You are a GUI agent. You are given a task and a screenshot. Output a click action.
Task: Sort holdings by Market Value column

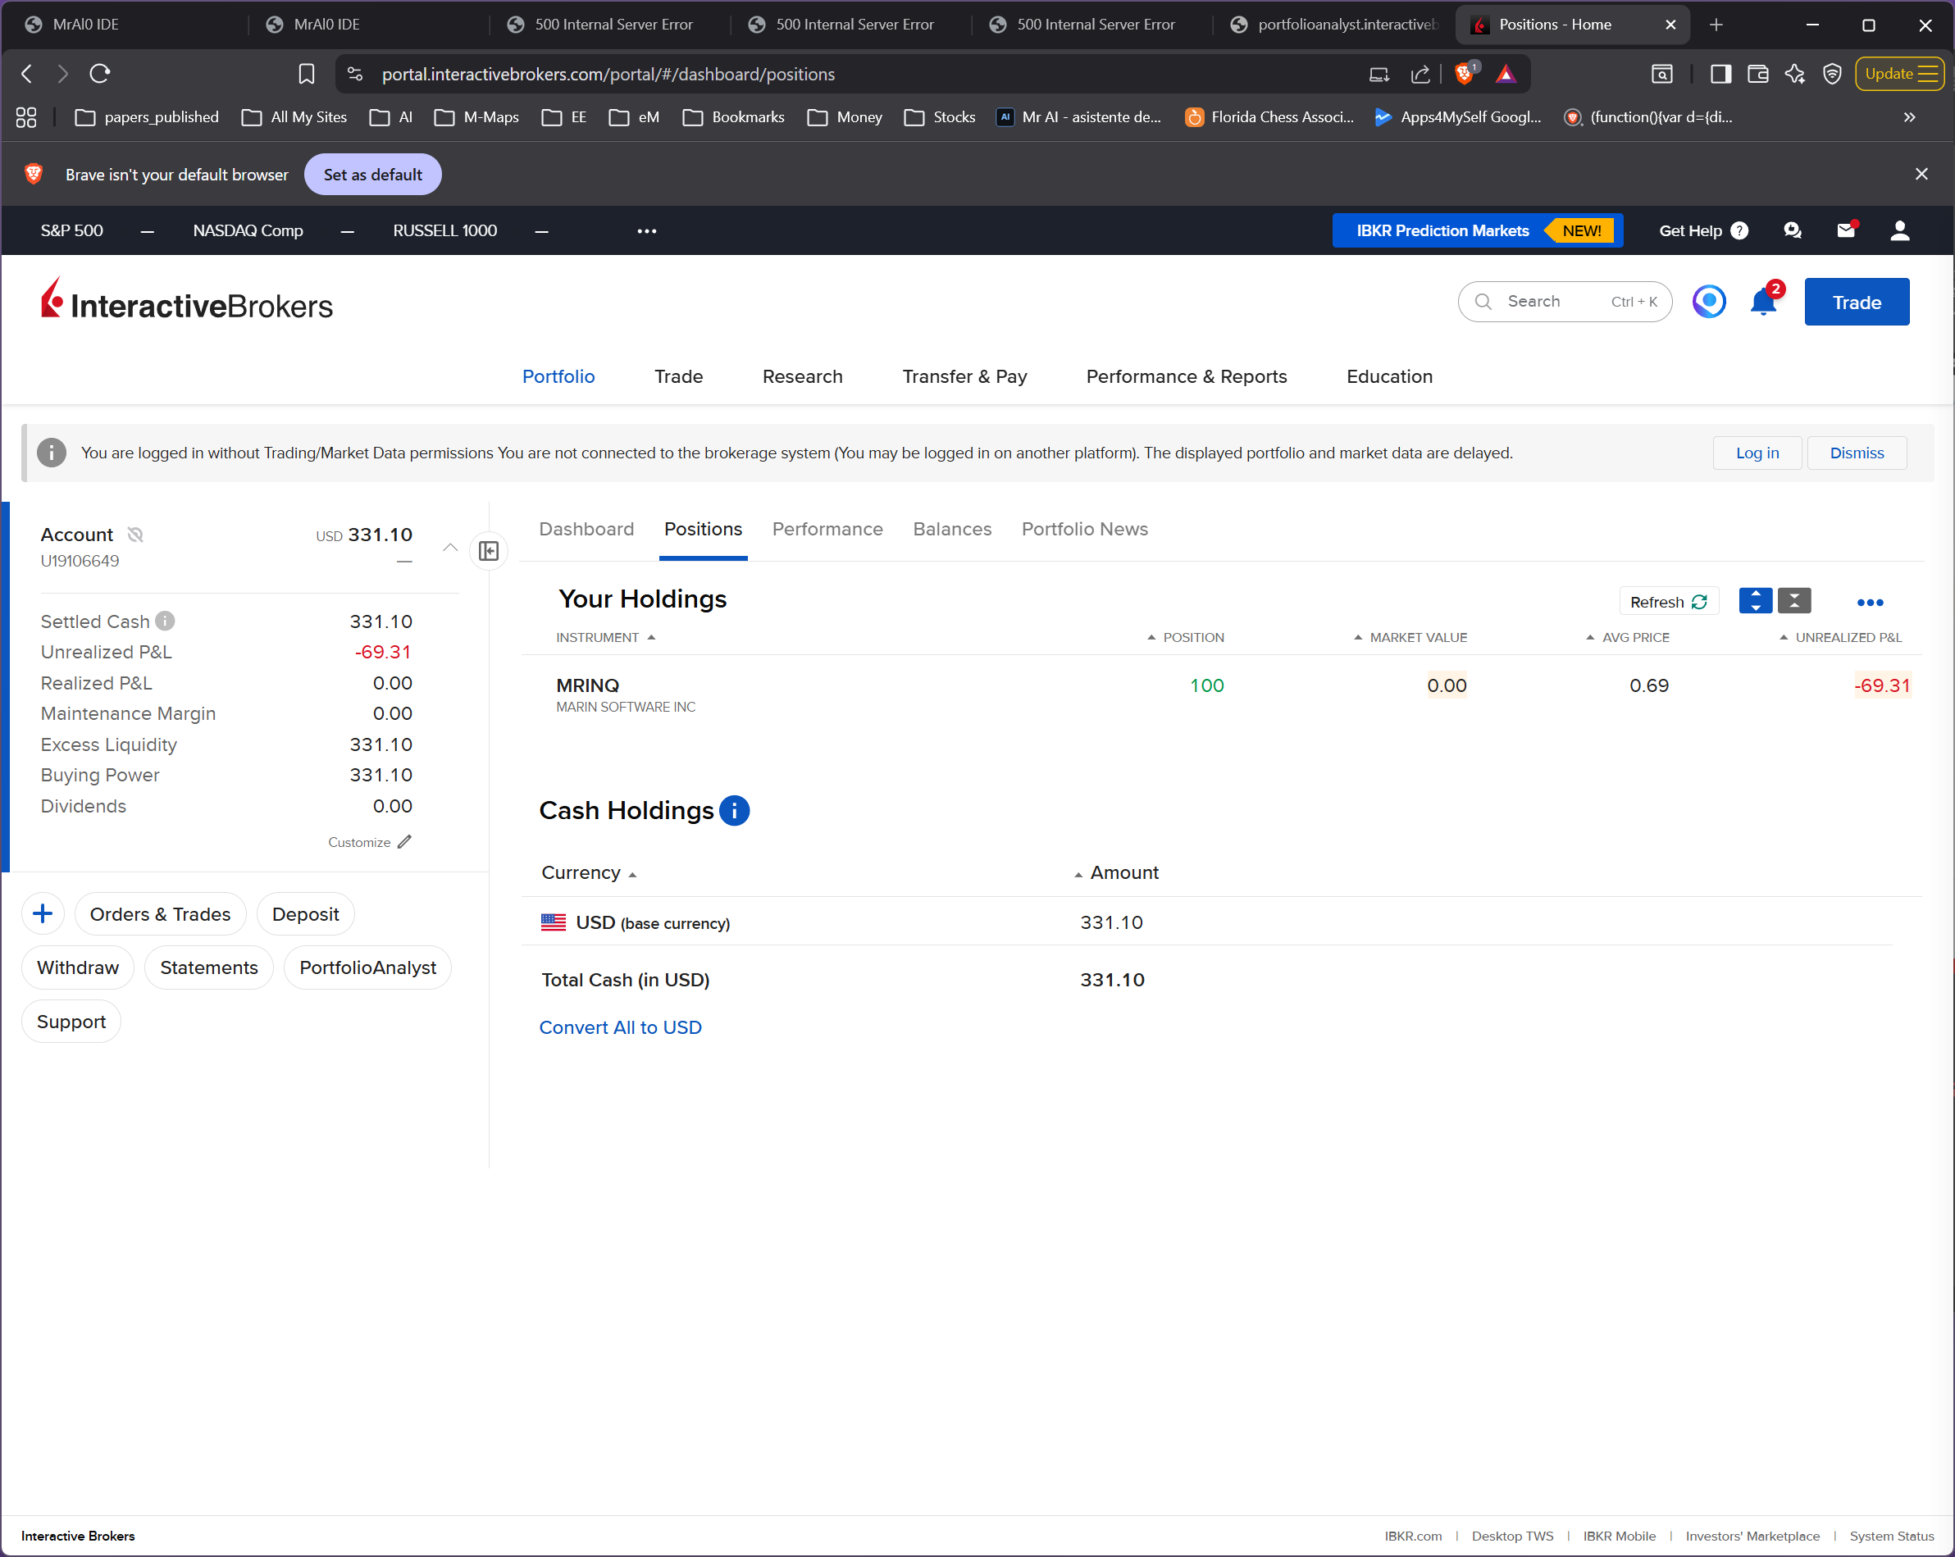pos(1410,638)
